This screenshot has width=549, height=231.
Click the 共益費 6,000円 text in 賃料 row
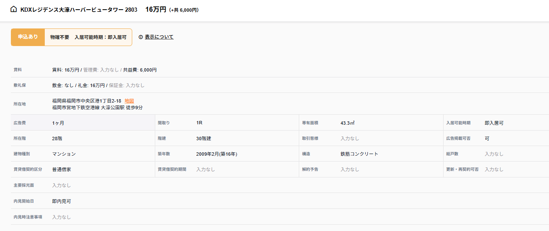[x=140, y=70]
